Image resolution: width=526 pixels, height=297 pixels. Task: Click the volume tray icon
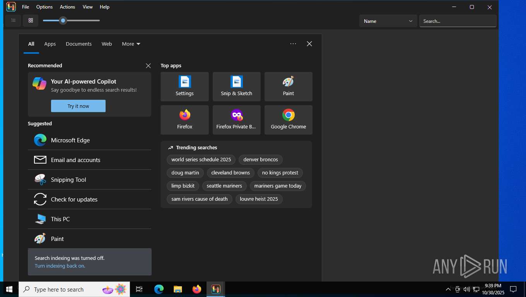coord(466,289)
